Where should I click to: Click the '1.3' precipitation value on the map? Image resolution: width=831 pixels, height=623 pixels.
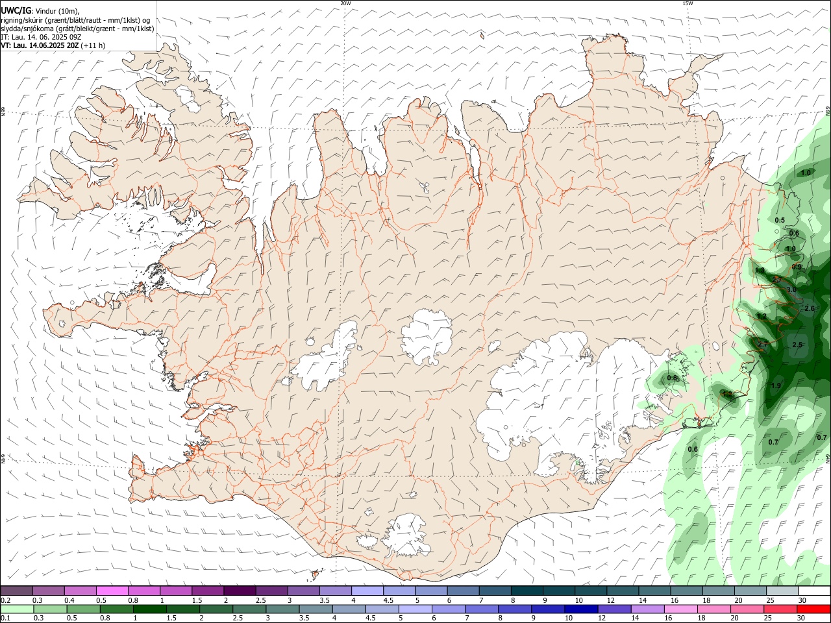760,270
